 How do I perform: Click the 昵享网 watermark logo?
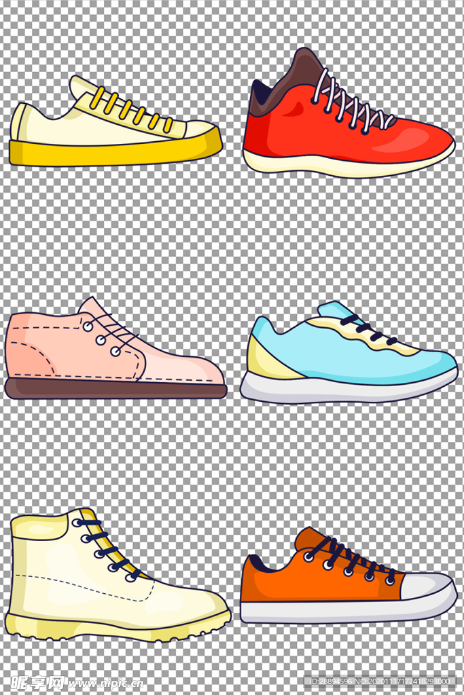tap(34, 681)
